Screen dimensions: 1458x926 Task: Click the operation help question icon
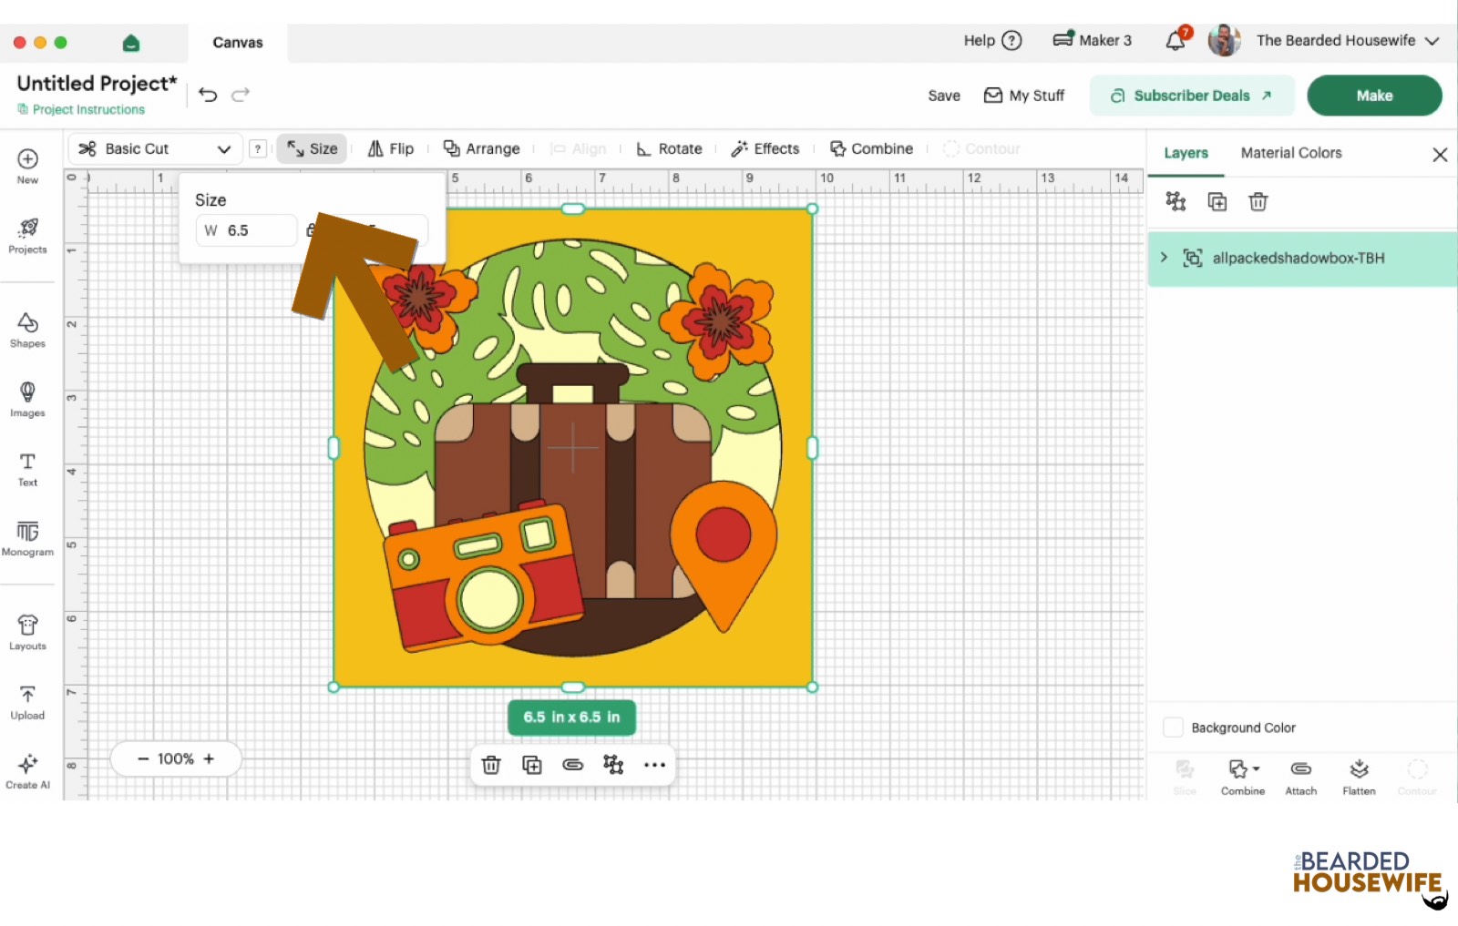259,148
